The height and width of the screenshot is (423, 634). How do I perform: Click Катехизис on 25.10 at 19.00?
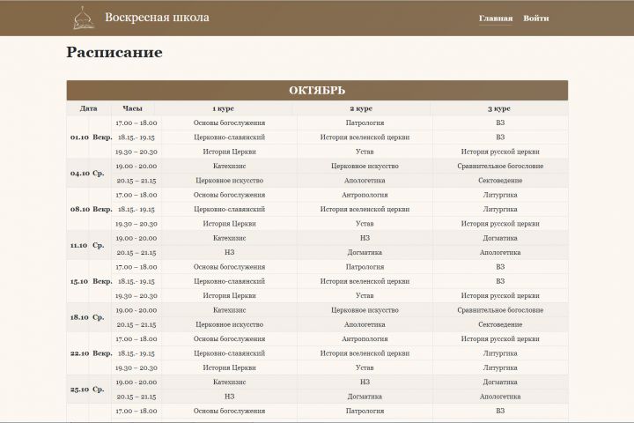click(229, 382)
